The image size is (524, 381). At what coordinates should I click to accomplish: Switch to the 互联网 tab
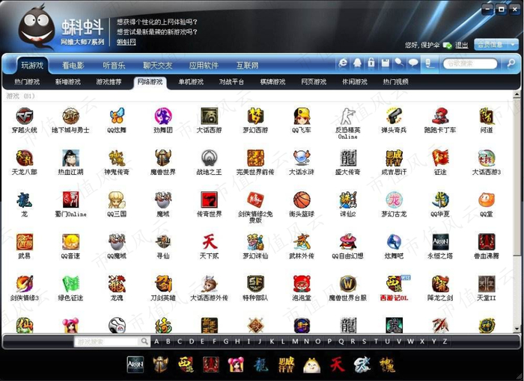[x=248, y=66]
